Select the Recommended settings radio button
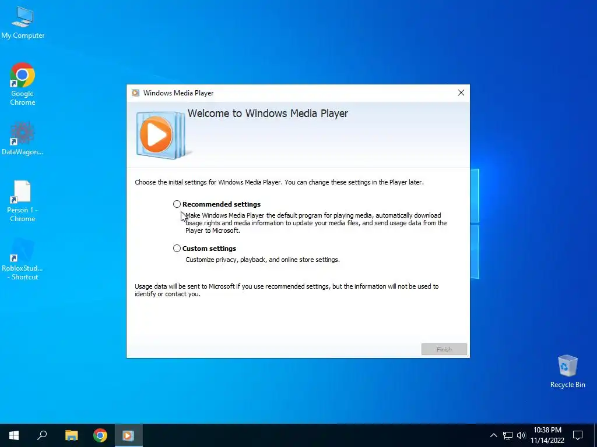Screen dimensions: 597x447 point(177,204)
